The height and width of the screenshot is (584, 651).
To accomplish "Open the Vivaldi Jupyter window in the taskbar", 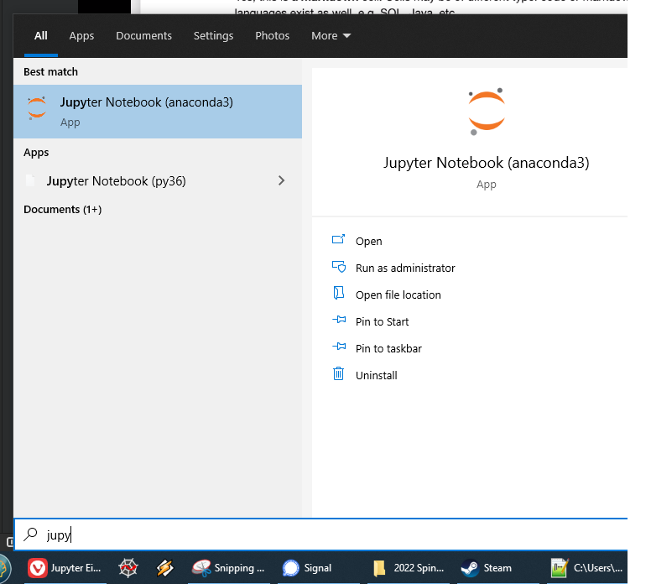I will tap(65, 568).
